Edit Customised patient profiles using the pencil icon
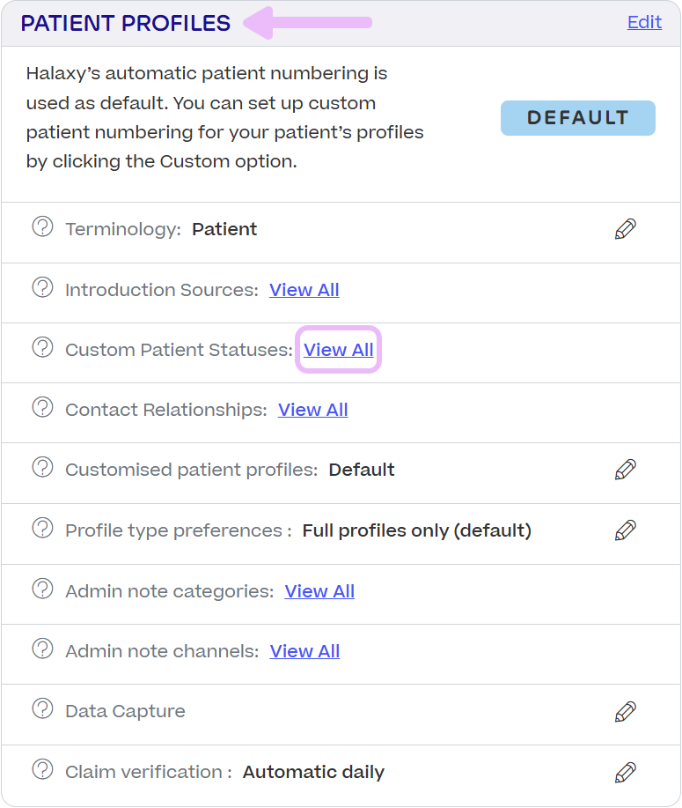682x808 pixels. [625, 470]
